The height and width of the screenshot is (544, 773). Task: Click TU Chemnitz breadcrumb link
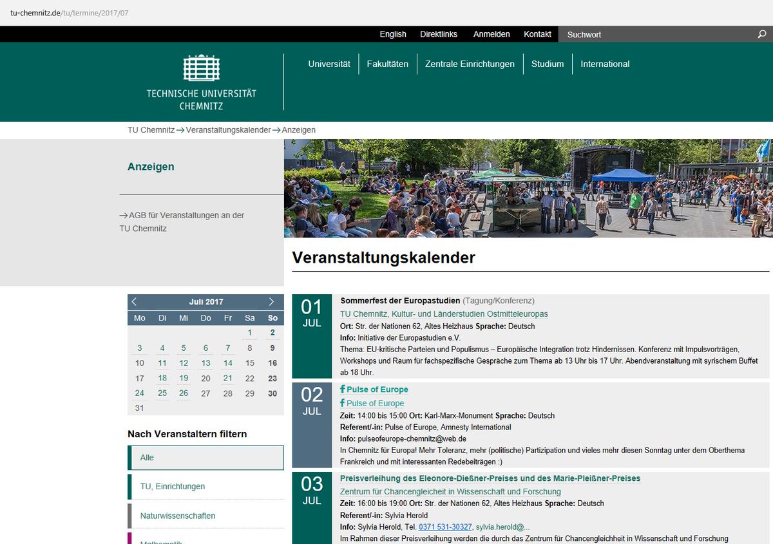(x=151, y=129)
